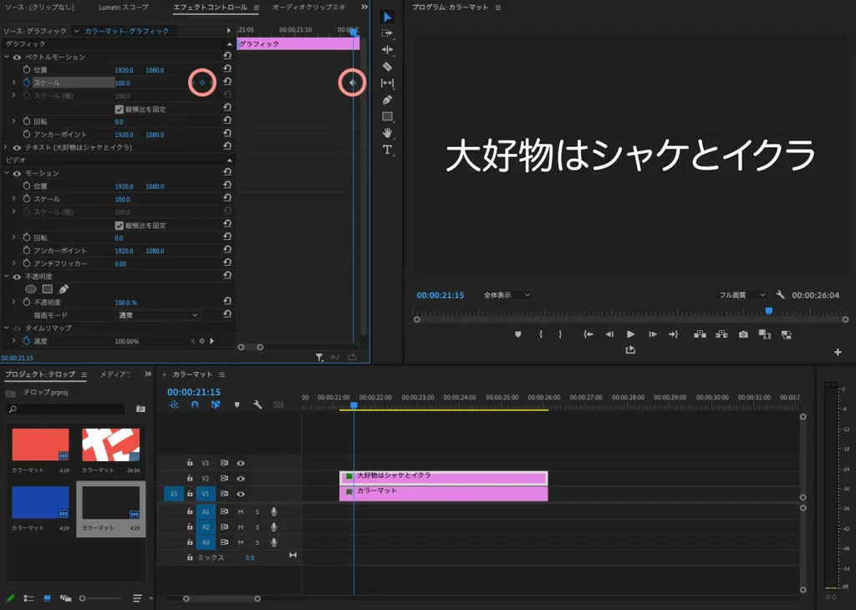Hide track V2 with its eye icon
The width and height of the screenshot is (856, 610).
pyautogui.click(x=241, y=478)
